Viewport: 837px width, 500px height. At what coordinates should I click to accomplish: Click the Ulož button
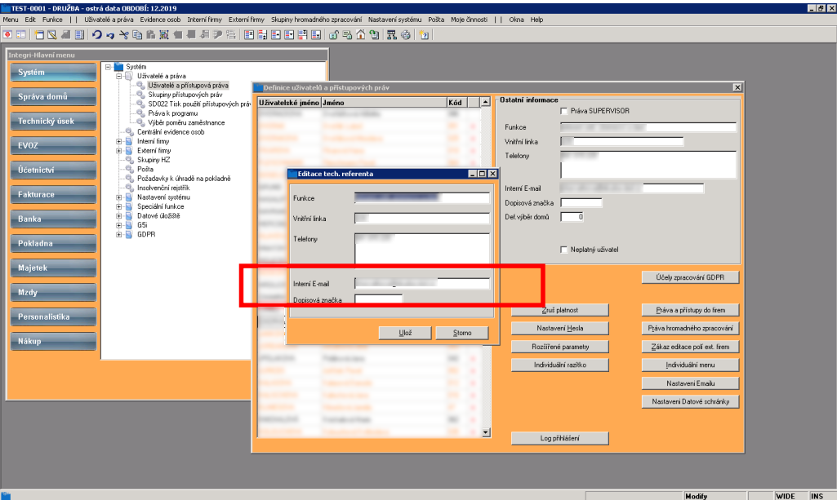(405, 333)
